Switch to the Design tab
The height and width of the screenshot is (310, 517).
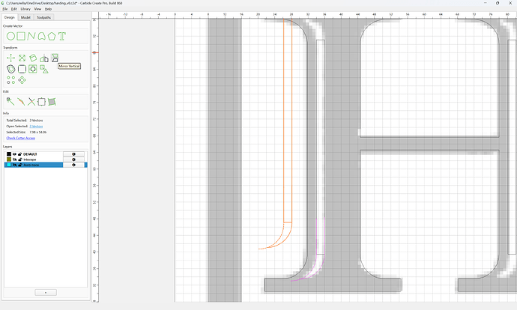point(10,17)
